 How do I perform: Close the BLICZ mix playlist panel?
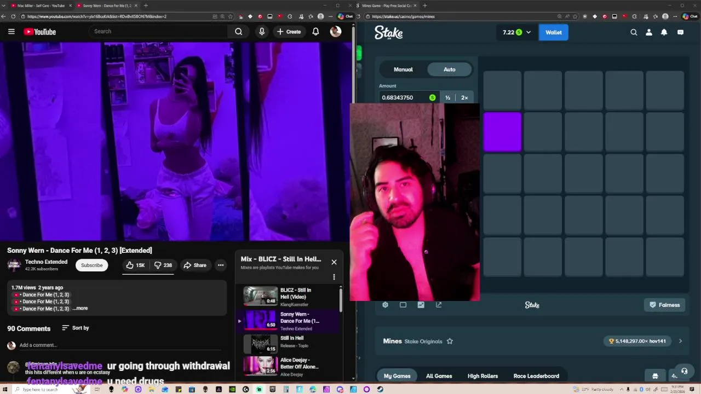[x=334, y=262]
